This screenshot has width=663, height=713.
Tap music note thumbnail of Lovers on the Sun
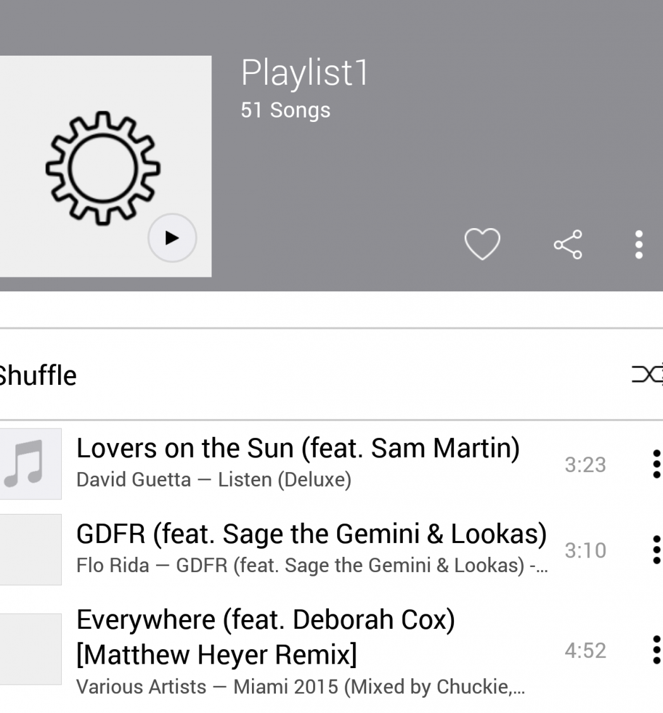click(30, 464)
